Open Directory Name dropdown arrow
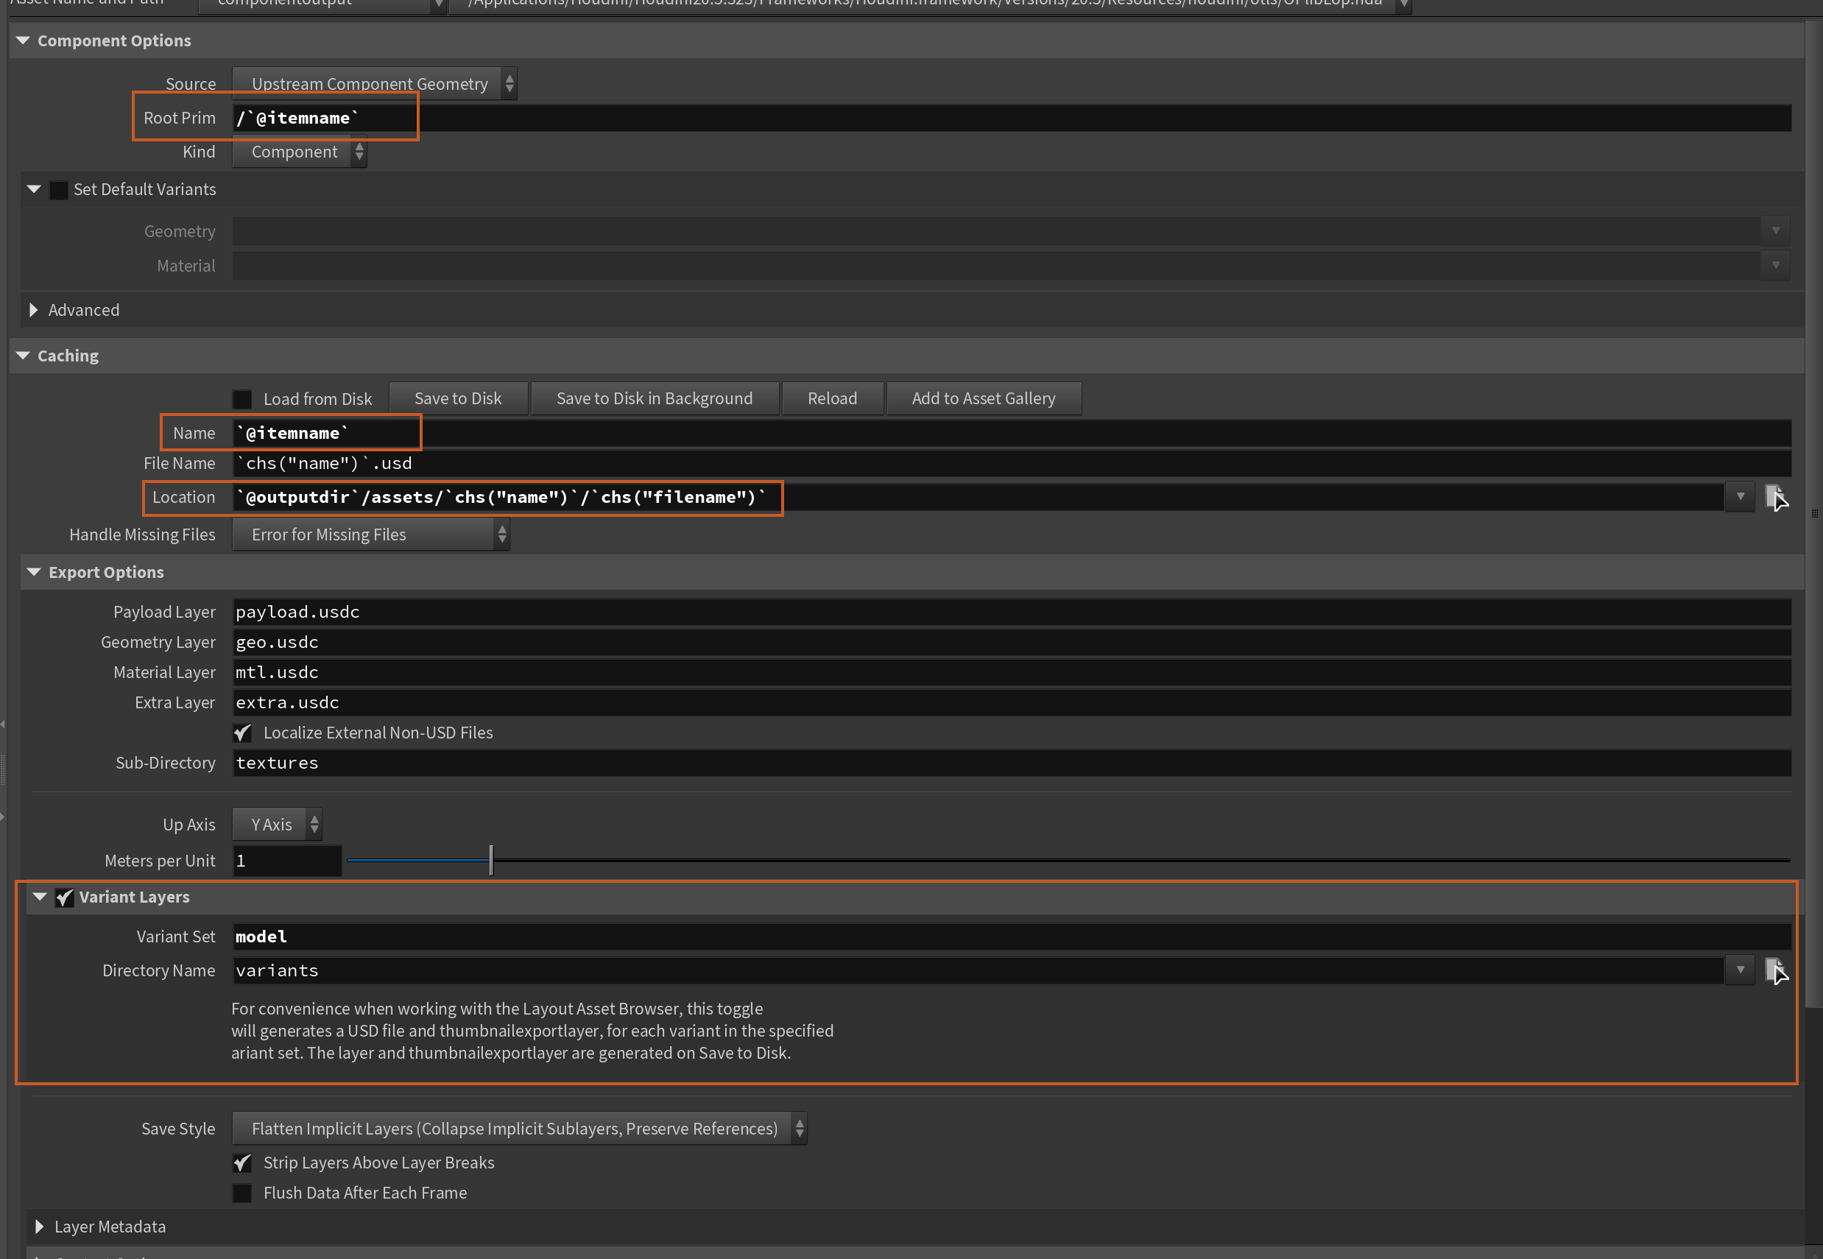Viewport: 1823px width, 1259px height. pyautogui.click(x=1739, y=970)
